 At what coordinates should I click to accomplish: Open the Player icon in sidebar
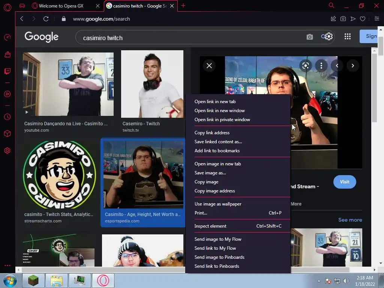click(7, 94)
